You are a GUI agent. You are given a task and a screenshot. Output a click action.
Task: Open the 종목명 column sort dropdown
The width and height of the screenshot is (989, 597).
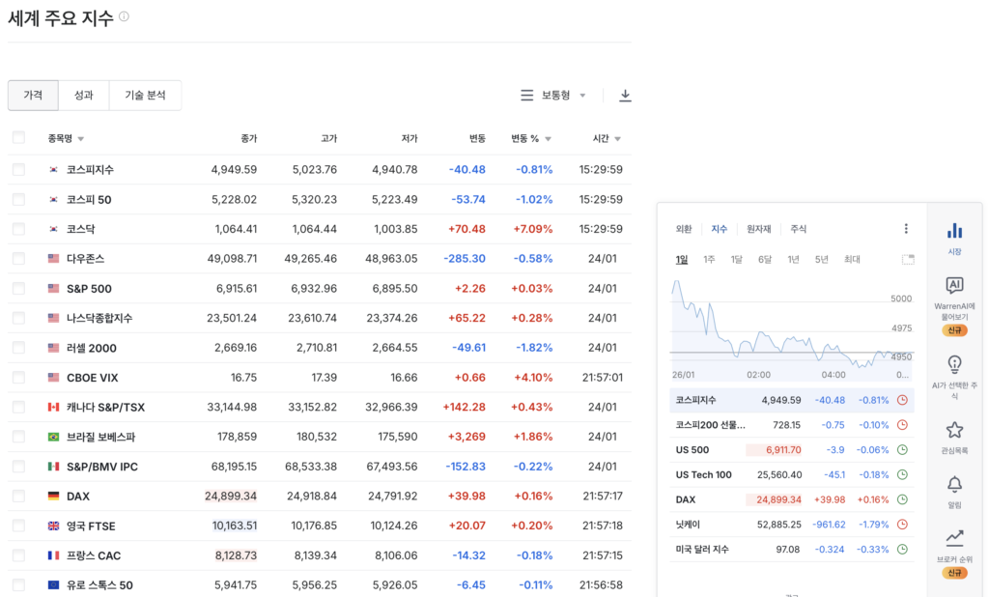click(x=80, y=139)
